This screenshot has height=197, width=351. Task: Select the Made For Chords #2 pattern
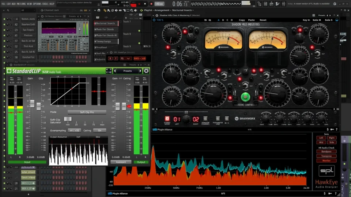click(106, 35)
